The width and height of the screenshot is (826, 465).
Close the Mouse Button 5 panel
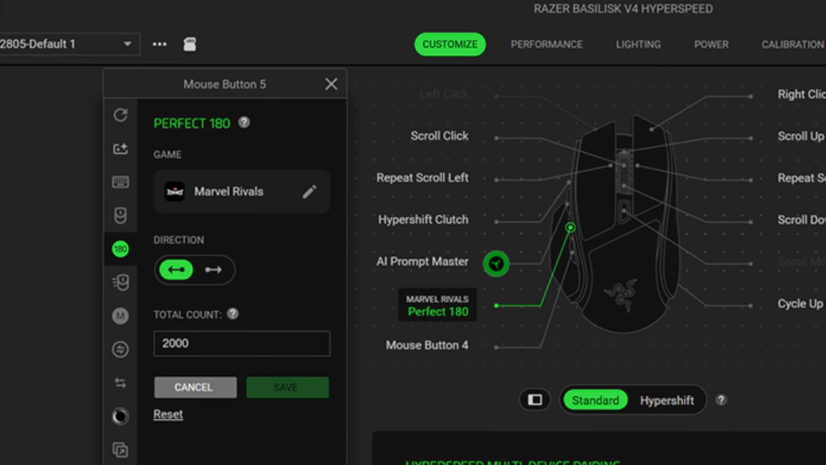click(331, 84)
